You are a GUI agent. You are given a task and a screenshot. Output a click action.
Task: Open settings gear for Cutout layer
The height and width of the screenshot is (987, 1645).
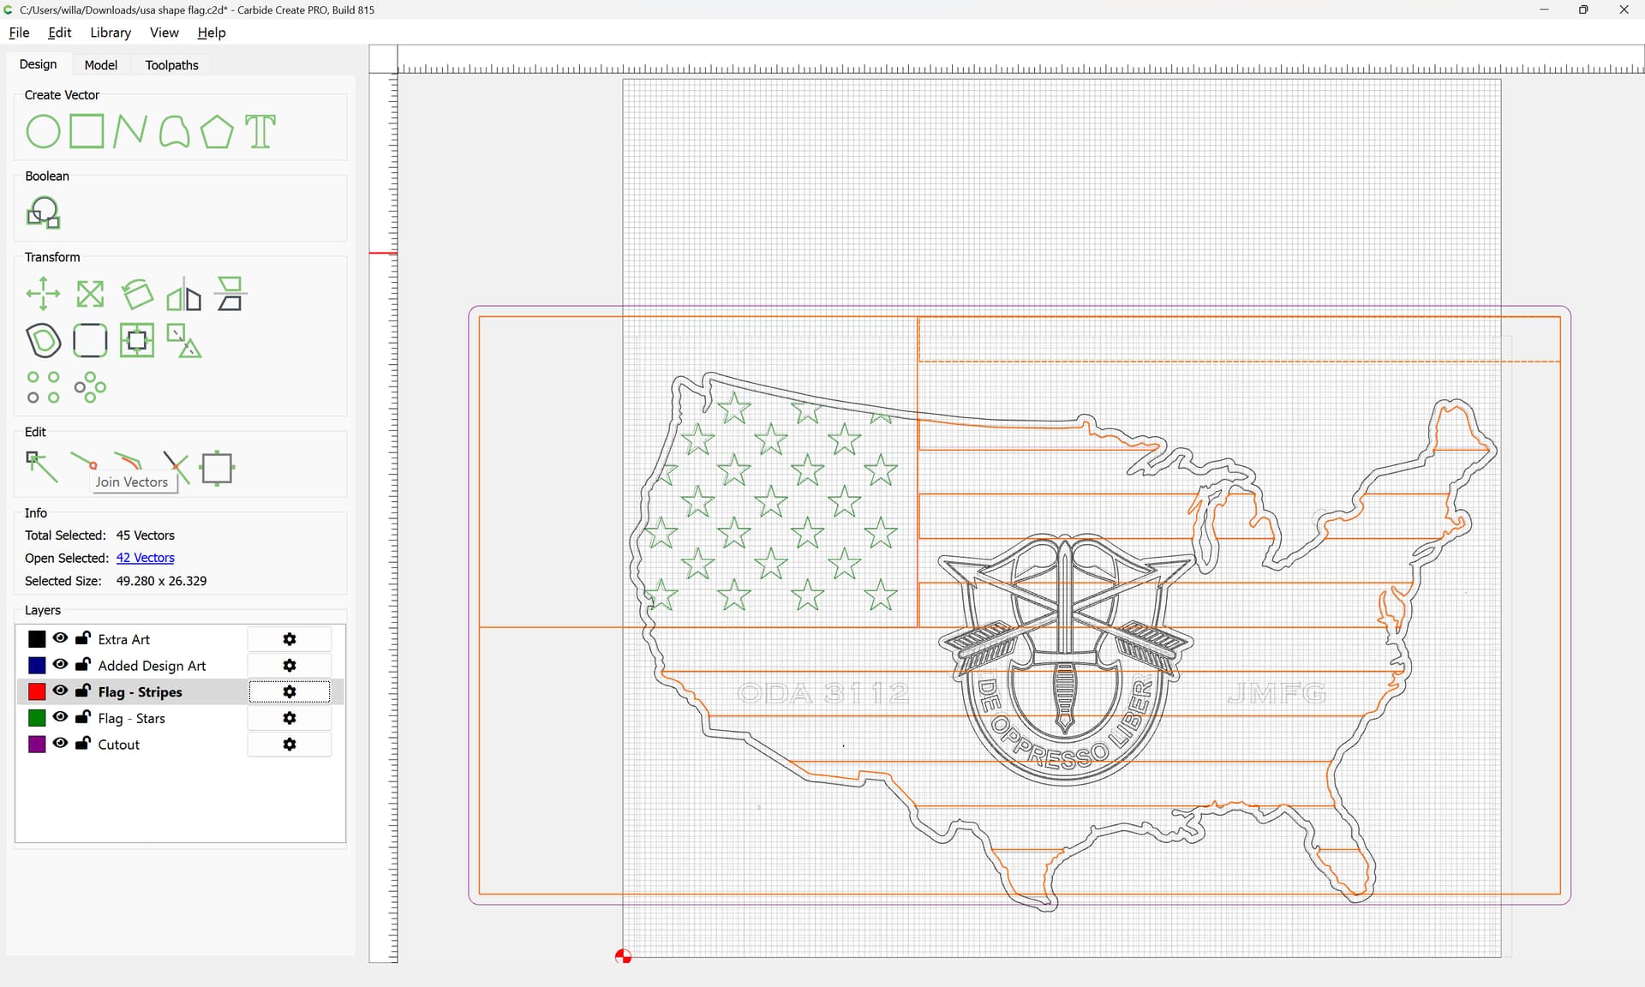click(290, 745)
